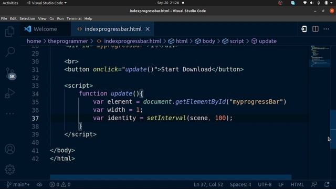Change file encoding UTF-8

[265, 184]
